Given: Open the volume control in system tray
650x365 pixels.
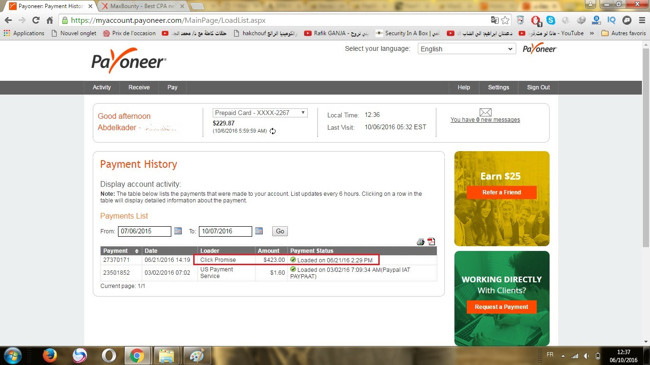Looking at the screenshot, I should click(586, 355).
